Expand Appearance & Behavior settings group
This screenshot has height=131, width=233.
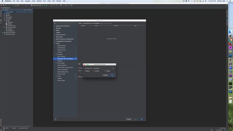pyautogui.click(x=55, y=26)
